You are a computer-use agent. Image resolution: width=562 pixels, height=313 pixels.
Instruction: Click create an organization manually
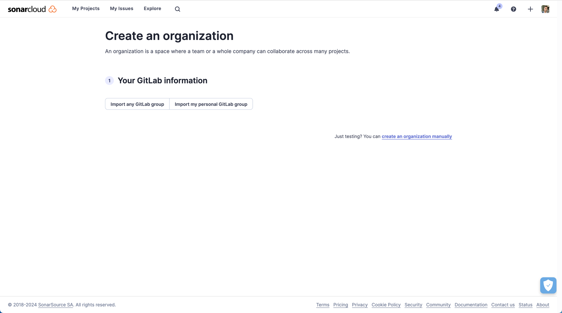[x=417, y=136]
